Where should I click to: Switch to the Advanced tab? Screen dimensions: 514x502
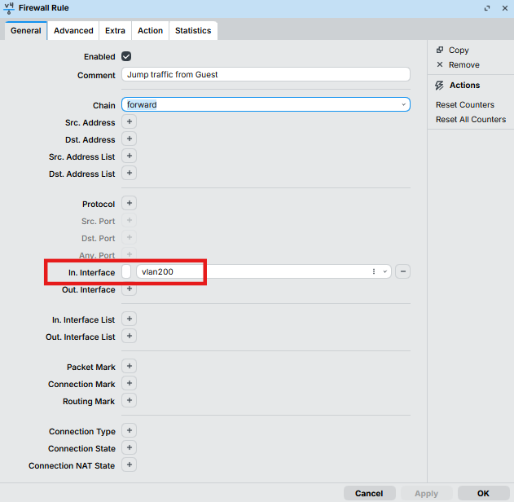pos(73,31)
